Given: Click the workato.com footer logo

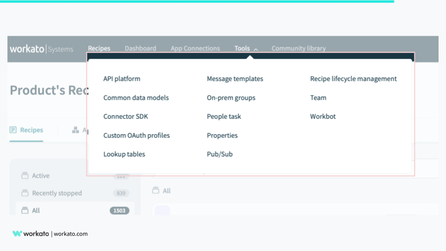Looking at the screenshot, I should (31, 234).
